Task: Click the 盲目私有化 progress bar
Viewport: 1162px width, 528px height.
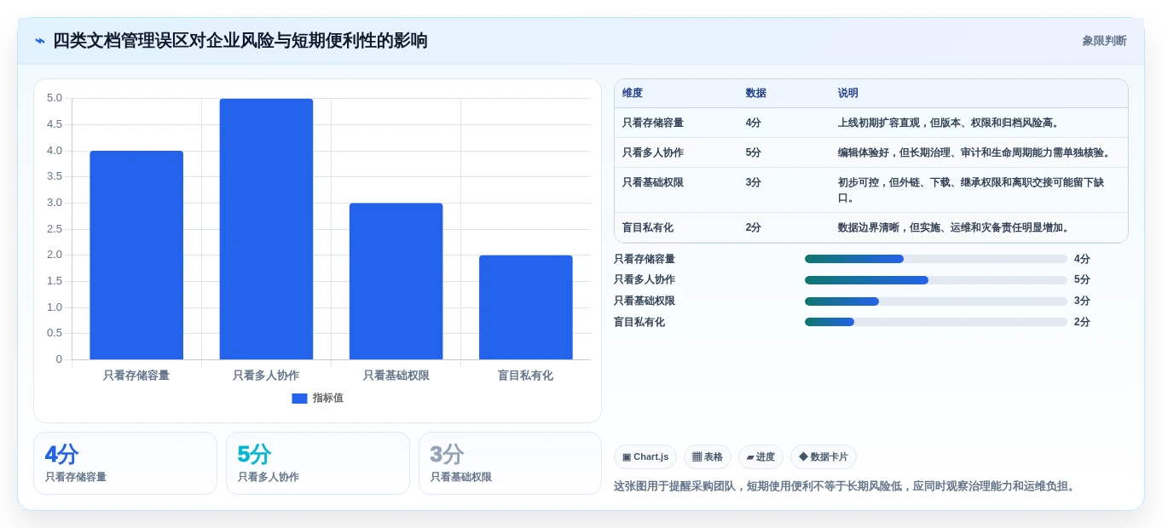Action: pyautogui.click(x=936, y=322)
